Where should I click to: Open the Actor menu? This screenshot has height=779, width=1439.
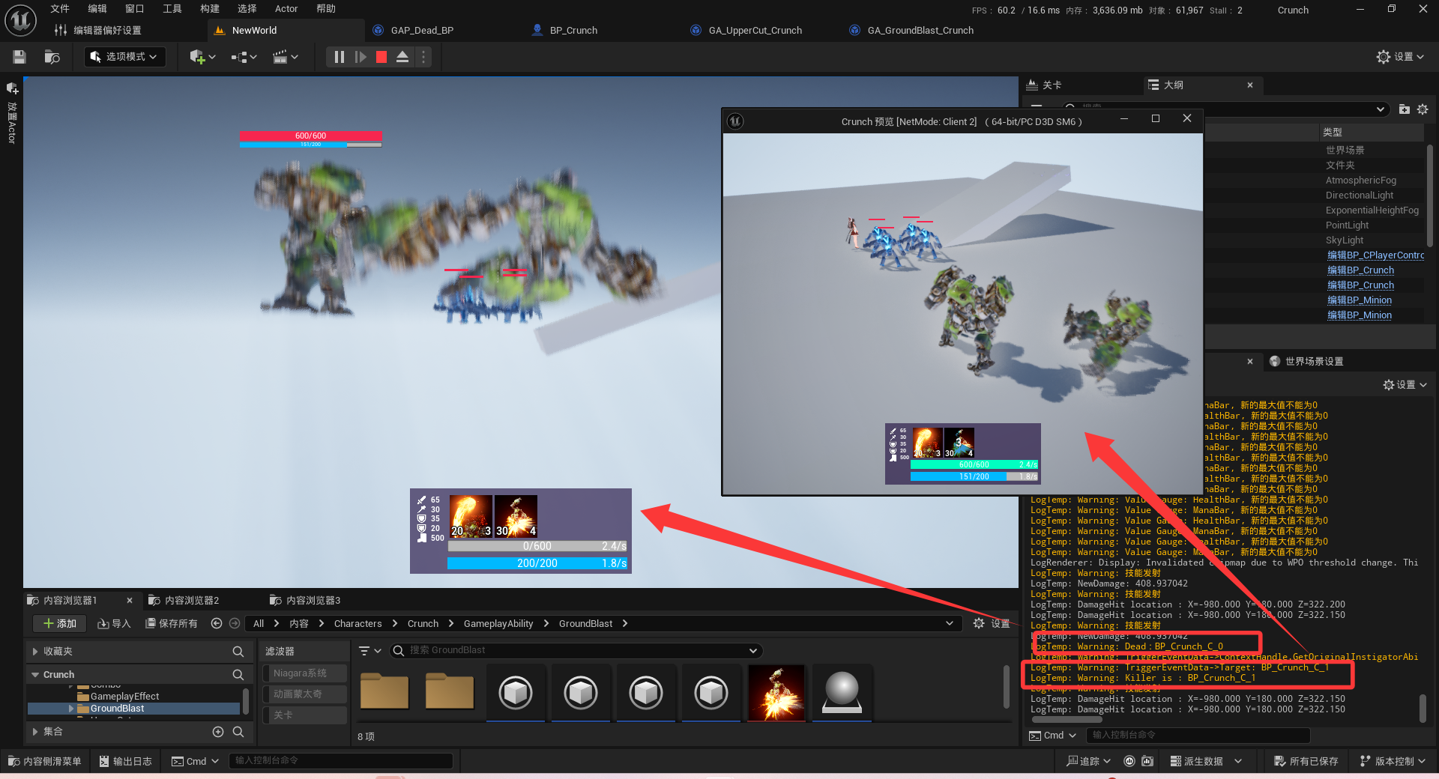point(286,9)
